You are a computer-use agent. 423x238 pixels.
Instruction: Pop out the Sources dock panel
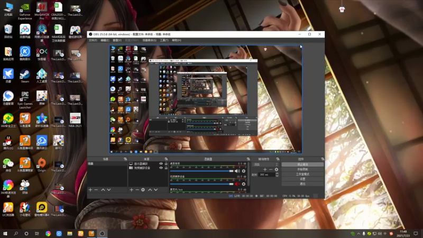(x=166, y=159)
